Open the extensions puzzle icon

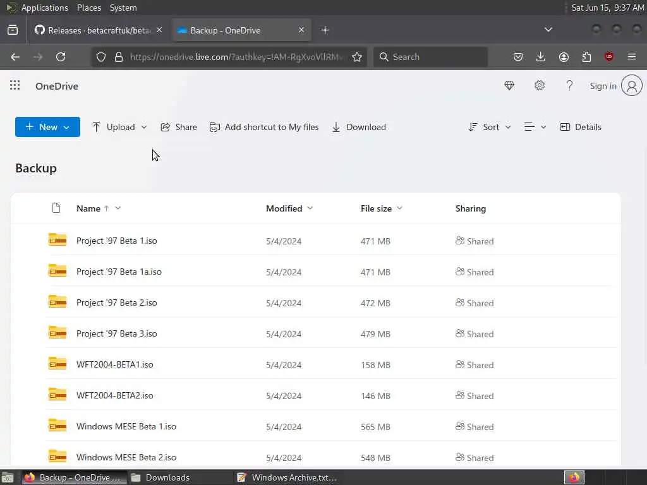pos(586,57)
